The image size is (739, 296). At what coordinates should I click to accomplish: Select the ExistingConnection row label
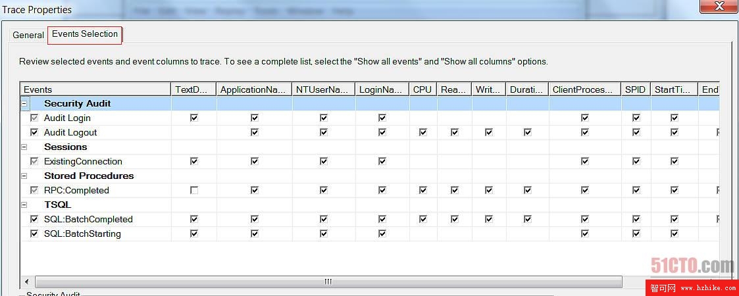point(83,161)
